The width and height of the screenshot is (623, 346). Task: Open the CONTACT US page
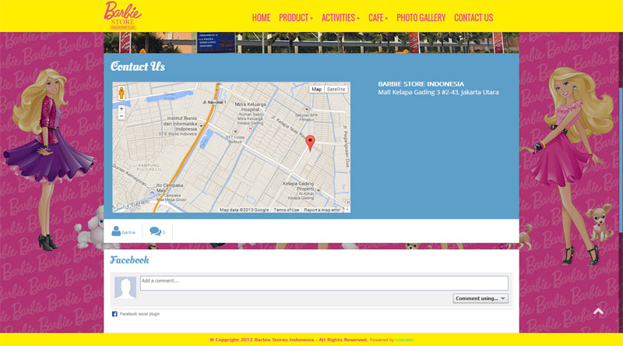[x=473, y=18]
